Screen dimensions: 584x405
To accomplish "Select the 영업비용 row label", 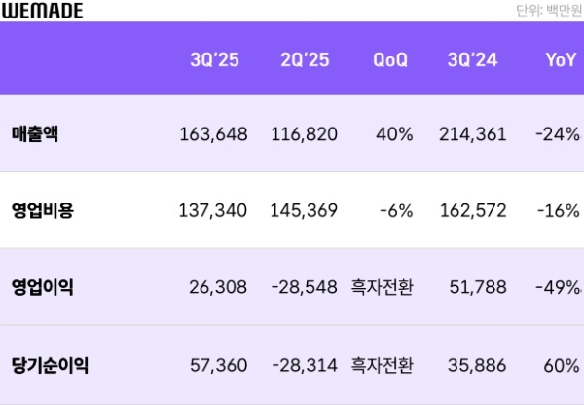I will coord(42,210).
